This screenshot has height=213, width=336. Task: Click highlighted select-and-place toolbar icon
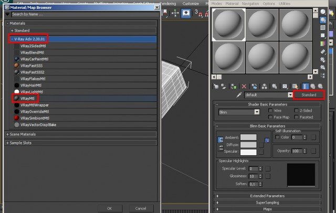186,13
